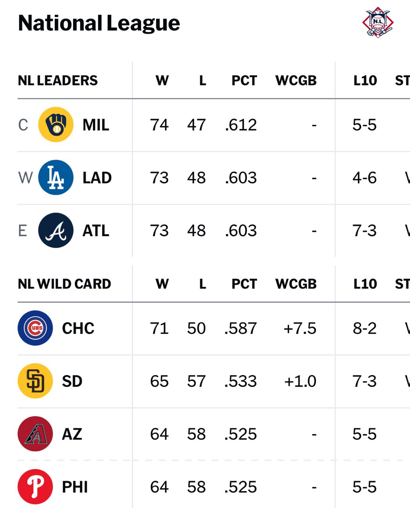Viewport: 410px width, 508px height.
Task: Click the Philadelphia Phillies logo
Action: [35, 487]
